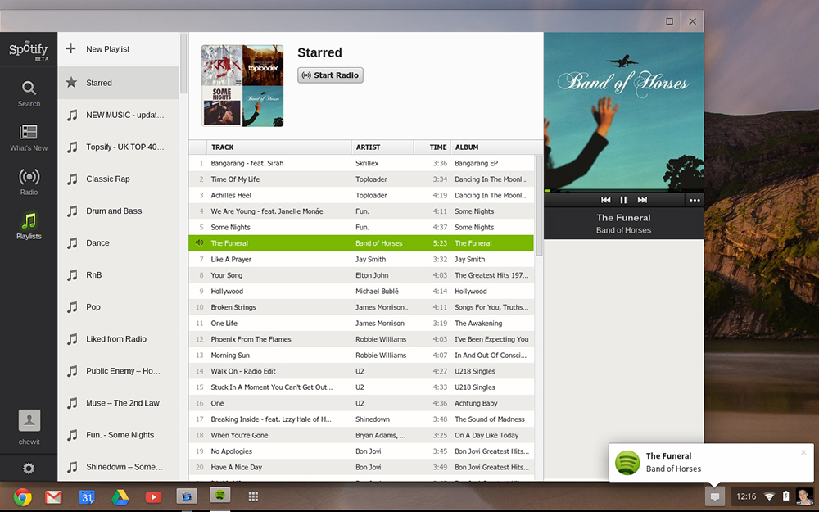
Task: Click the track list scrollbar
Action: pyautogui.click(x=539, y=206)
